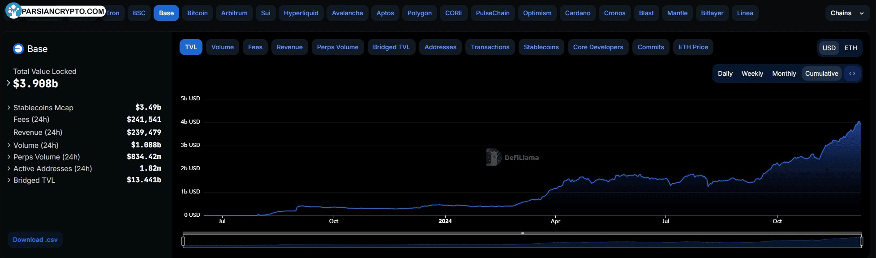Download the .csv file
Image resolution: width=876 pixels, height=258 pixels.
(x=35, y=240)
